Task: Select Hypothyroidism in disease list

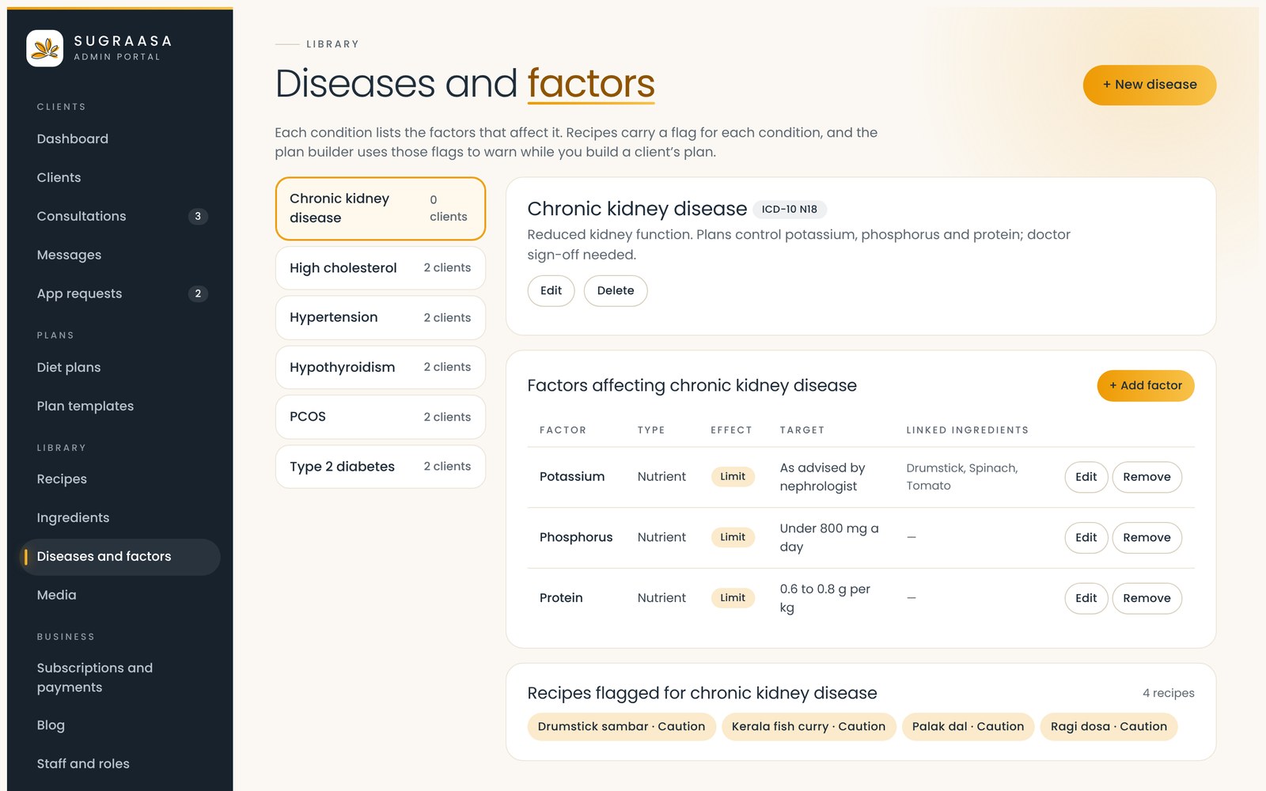Action: point(380,367)
